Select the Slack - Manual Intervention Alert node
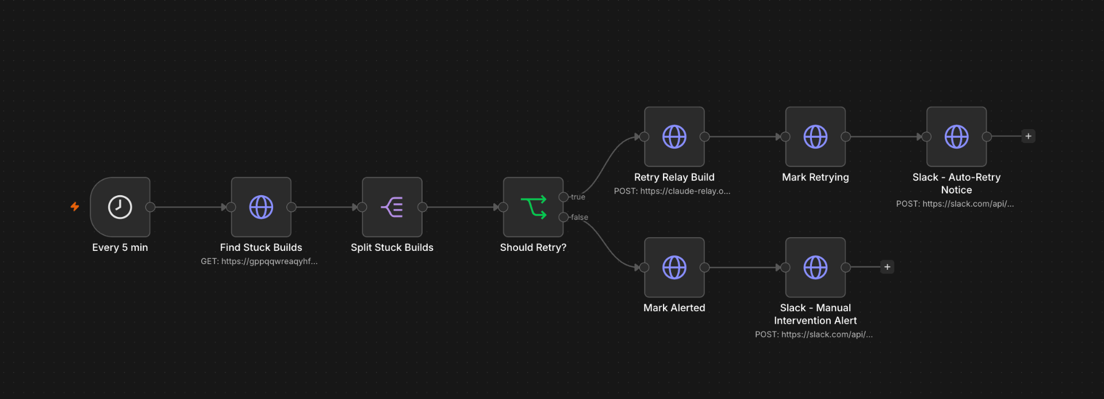 [815, 267]
